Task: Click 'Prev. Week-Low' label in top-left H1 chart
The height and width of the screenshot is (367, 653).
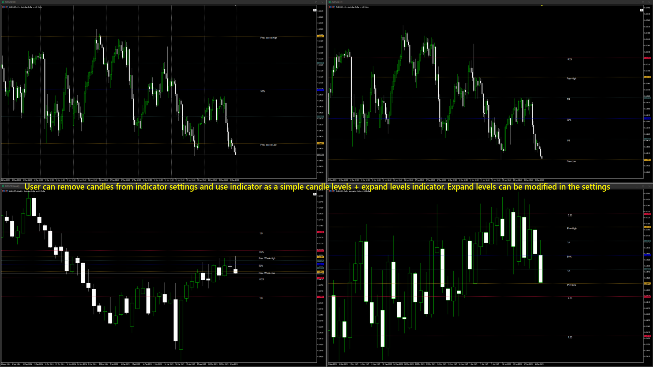Action: [268, 145]
